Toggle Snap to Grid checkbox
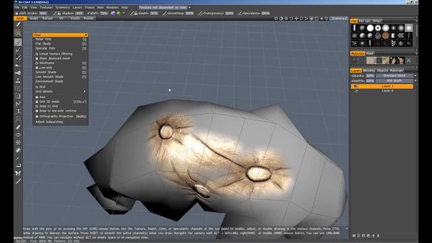The width and height of the screenshot is (432, 243). pyautogui.click(x=37, y=107)
